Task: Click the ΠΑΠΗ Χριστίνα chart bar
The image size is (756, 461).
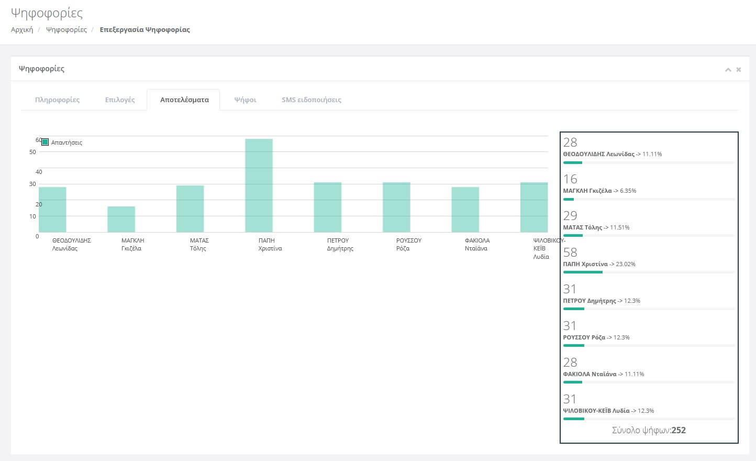Action: tap(259, 185)
